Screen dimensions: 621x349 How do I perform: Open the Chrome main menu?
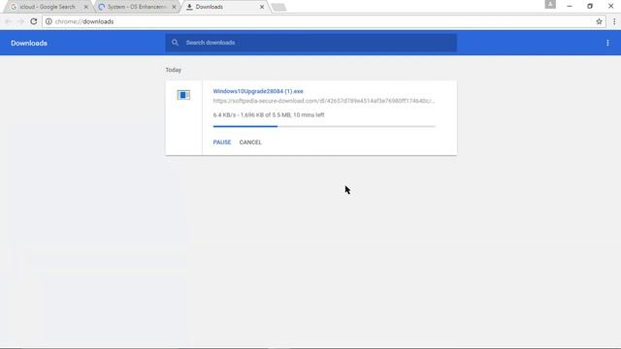(614, 21)
